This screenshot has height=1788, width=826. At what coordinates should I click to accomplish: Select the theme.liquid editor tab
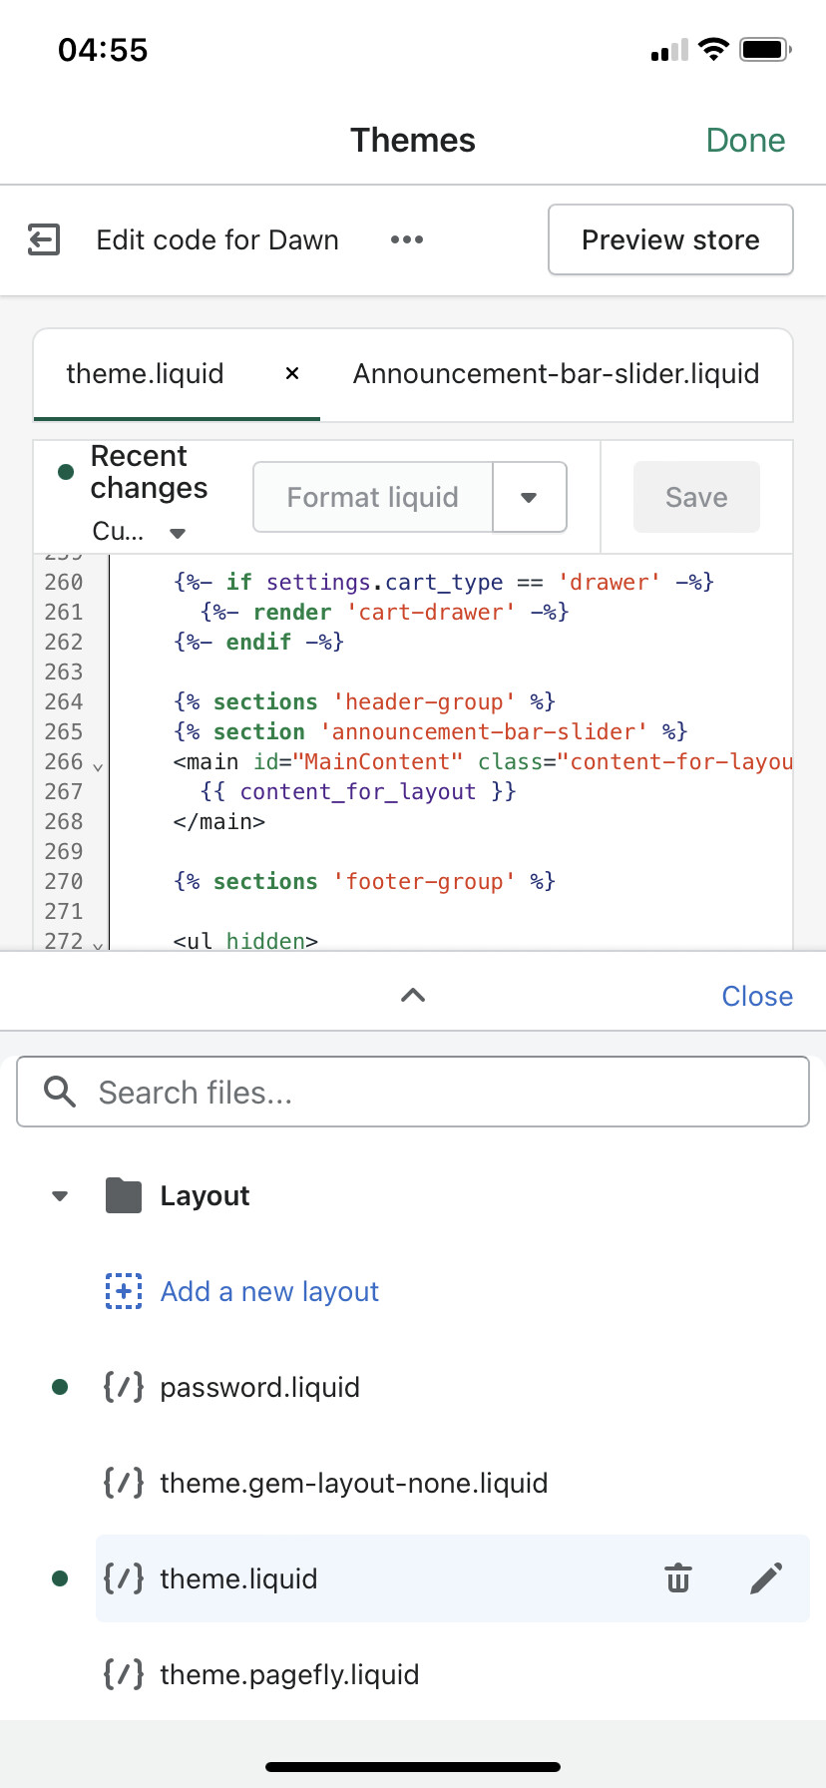pos(146,374)
